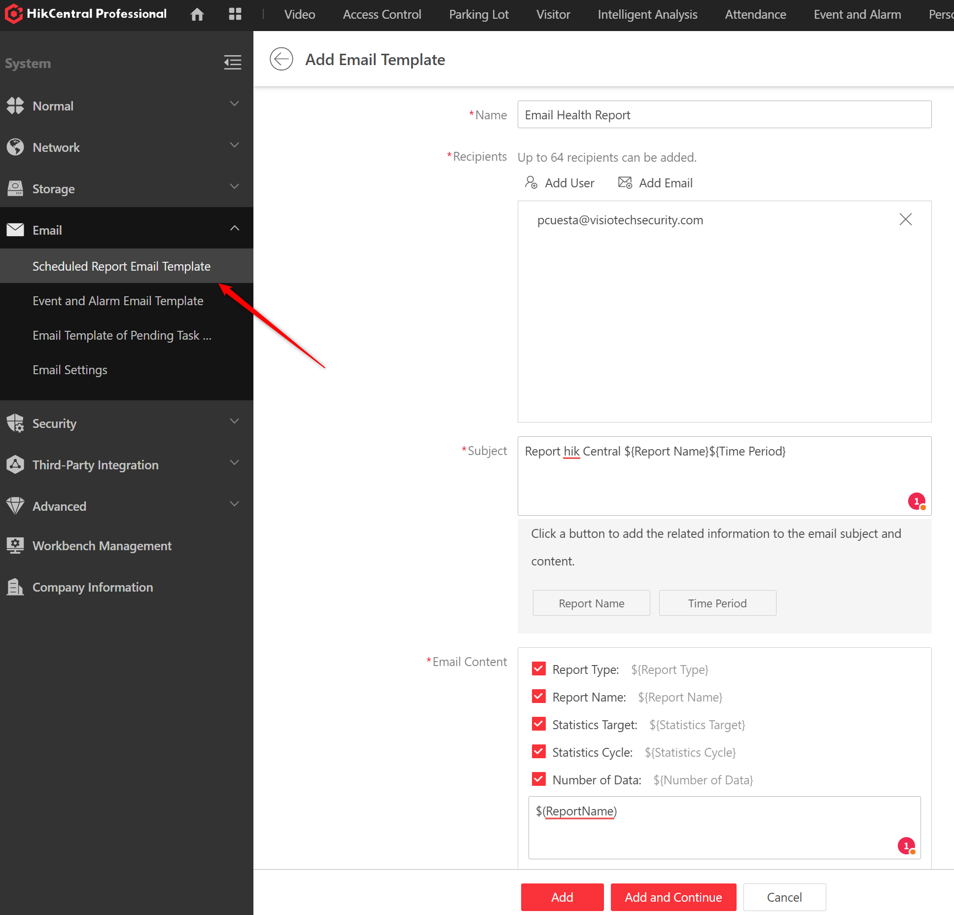Uncheck the Report Name checkbox
The height and width of the screenshot is (915, 954).
539,697
